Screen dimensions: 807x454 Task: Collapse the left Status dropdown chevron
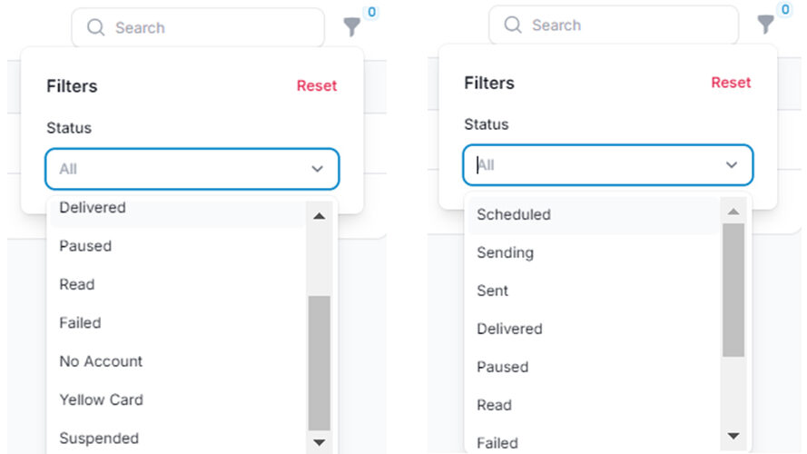click(x=318, y=169)
